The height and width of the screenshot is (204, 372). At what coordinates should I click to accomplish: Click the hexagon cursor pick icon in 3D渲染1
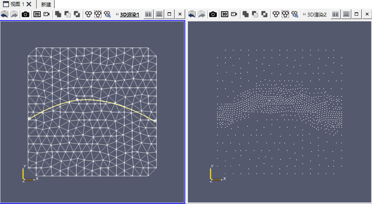click(108, 15)
